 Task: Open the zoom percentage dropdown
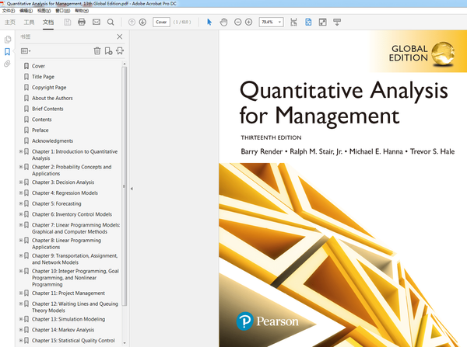click(x=279, y=22)
